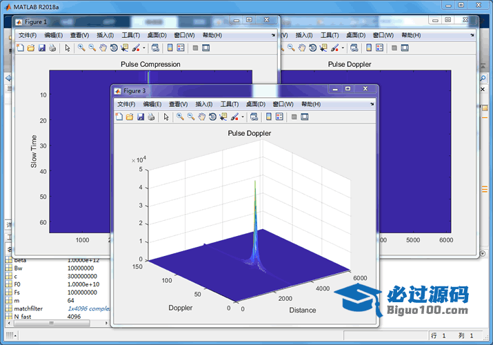Open 帮助(H) menu in Figure 3
This screenshot has height=345, width=493.
click(x=311, y=104)
